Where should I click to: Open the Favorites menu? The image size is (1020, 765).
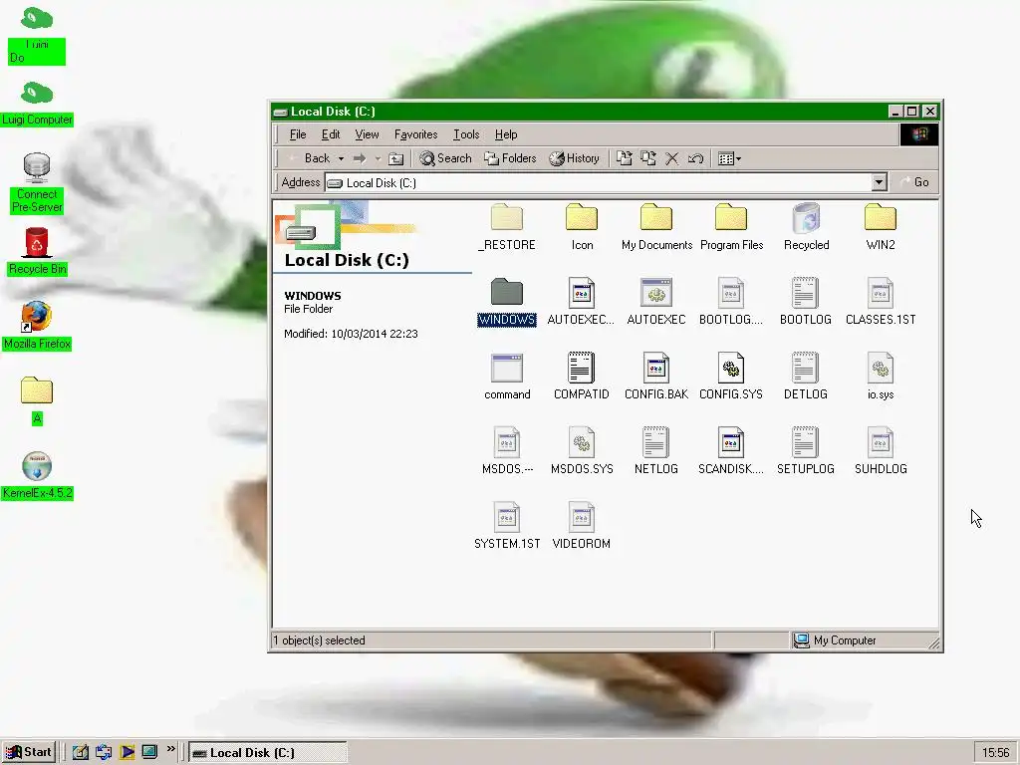point(415,134)
